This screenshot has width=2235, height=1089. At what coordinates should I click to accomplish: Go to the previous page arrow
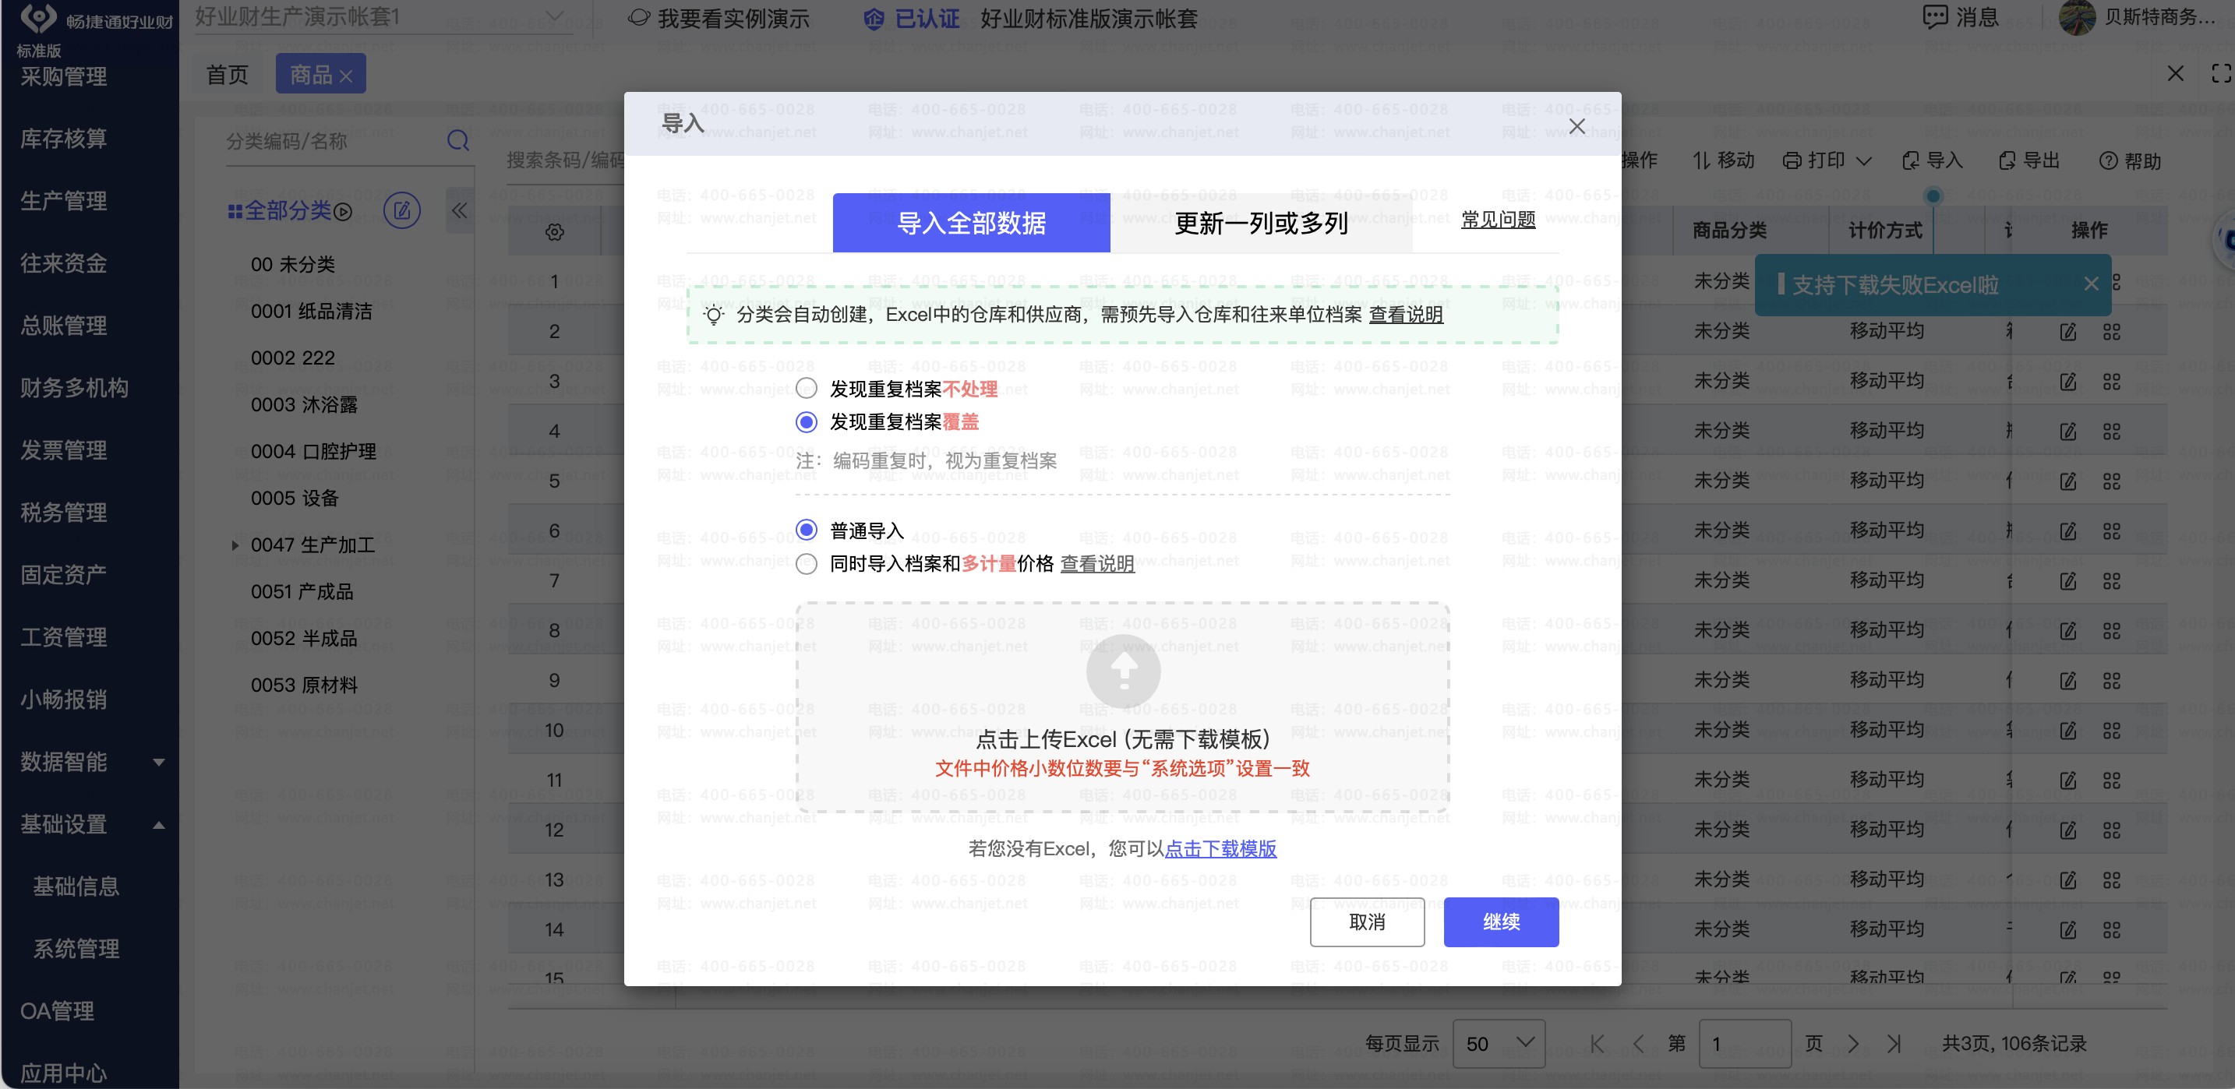pyautogui.click(x=1638, y=1044)
